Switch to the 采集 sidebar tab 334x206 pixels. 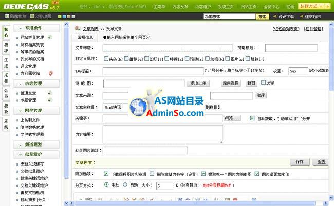(6, 78)
